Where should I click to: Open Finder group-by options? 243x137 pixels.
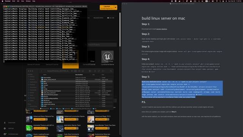click(x=90, y=71)
